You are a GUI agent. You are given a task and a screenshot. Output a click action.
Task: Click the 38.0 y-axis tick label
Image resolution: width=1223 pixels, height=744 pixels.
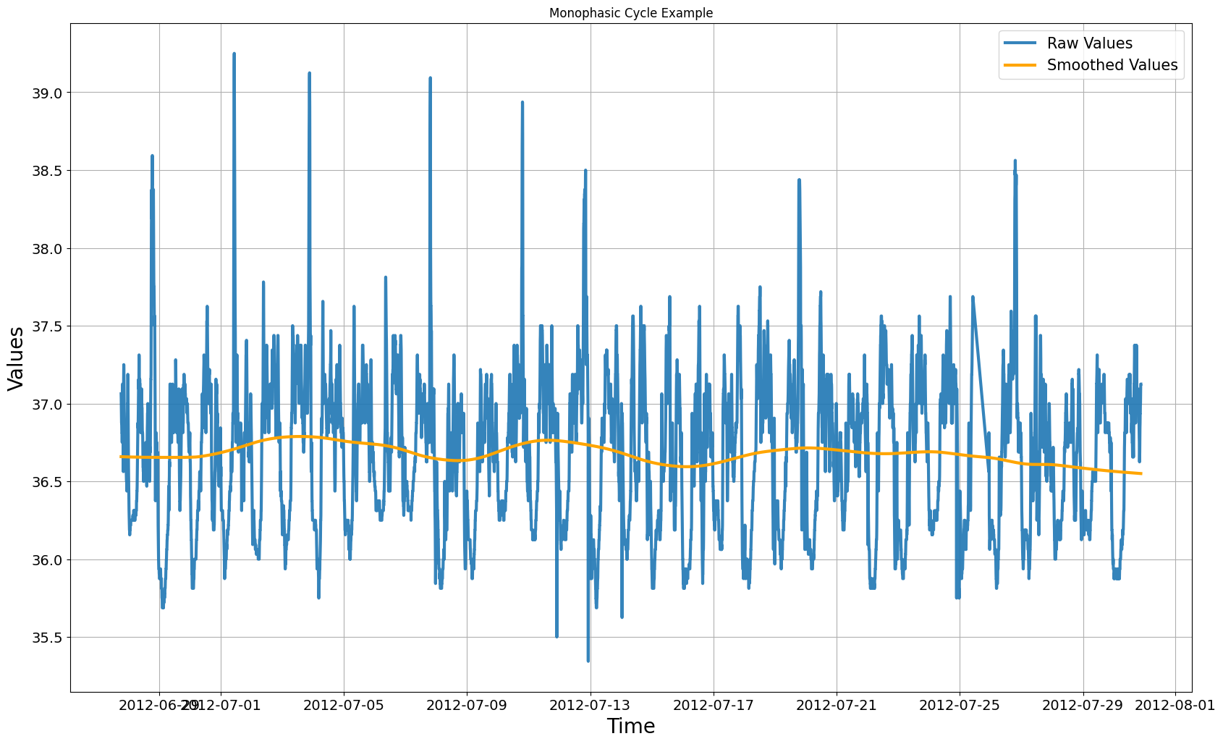[x=46, y=248]
